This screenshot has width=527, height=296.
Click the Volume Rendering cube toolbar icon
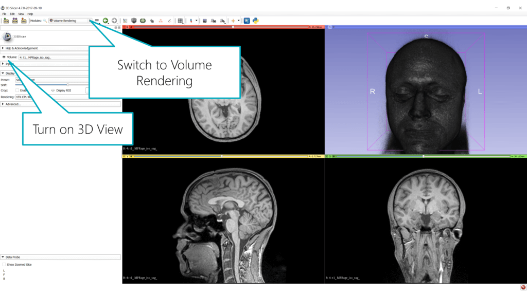(134, 21)
